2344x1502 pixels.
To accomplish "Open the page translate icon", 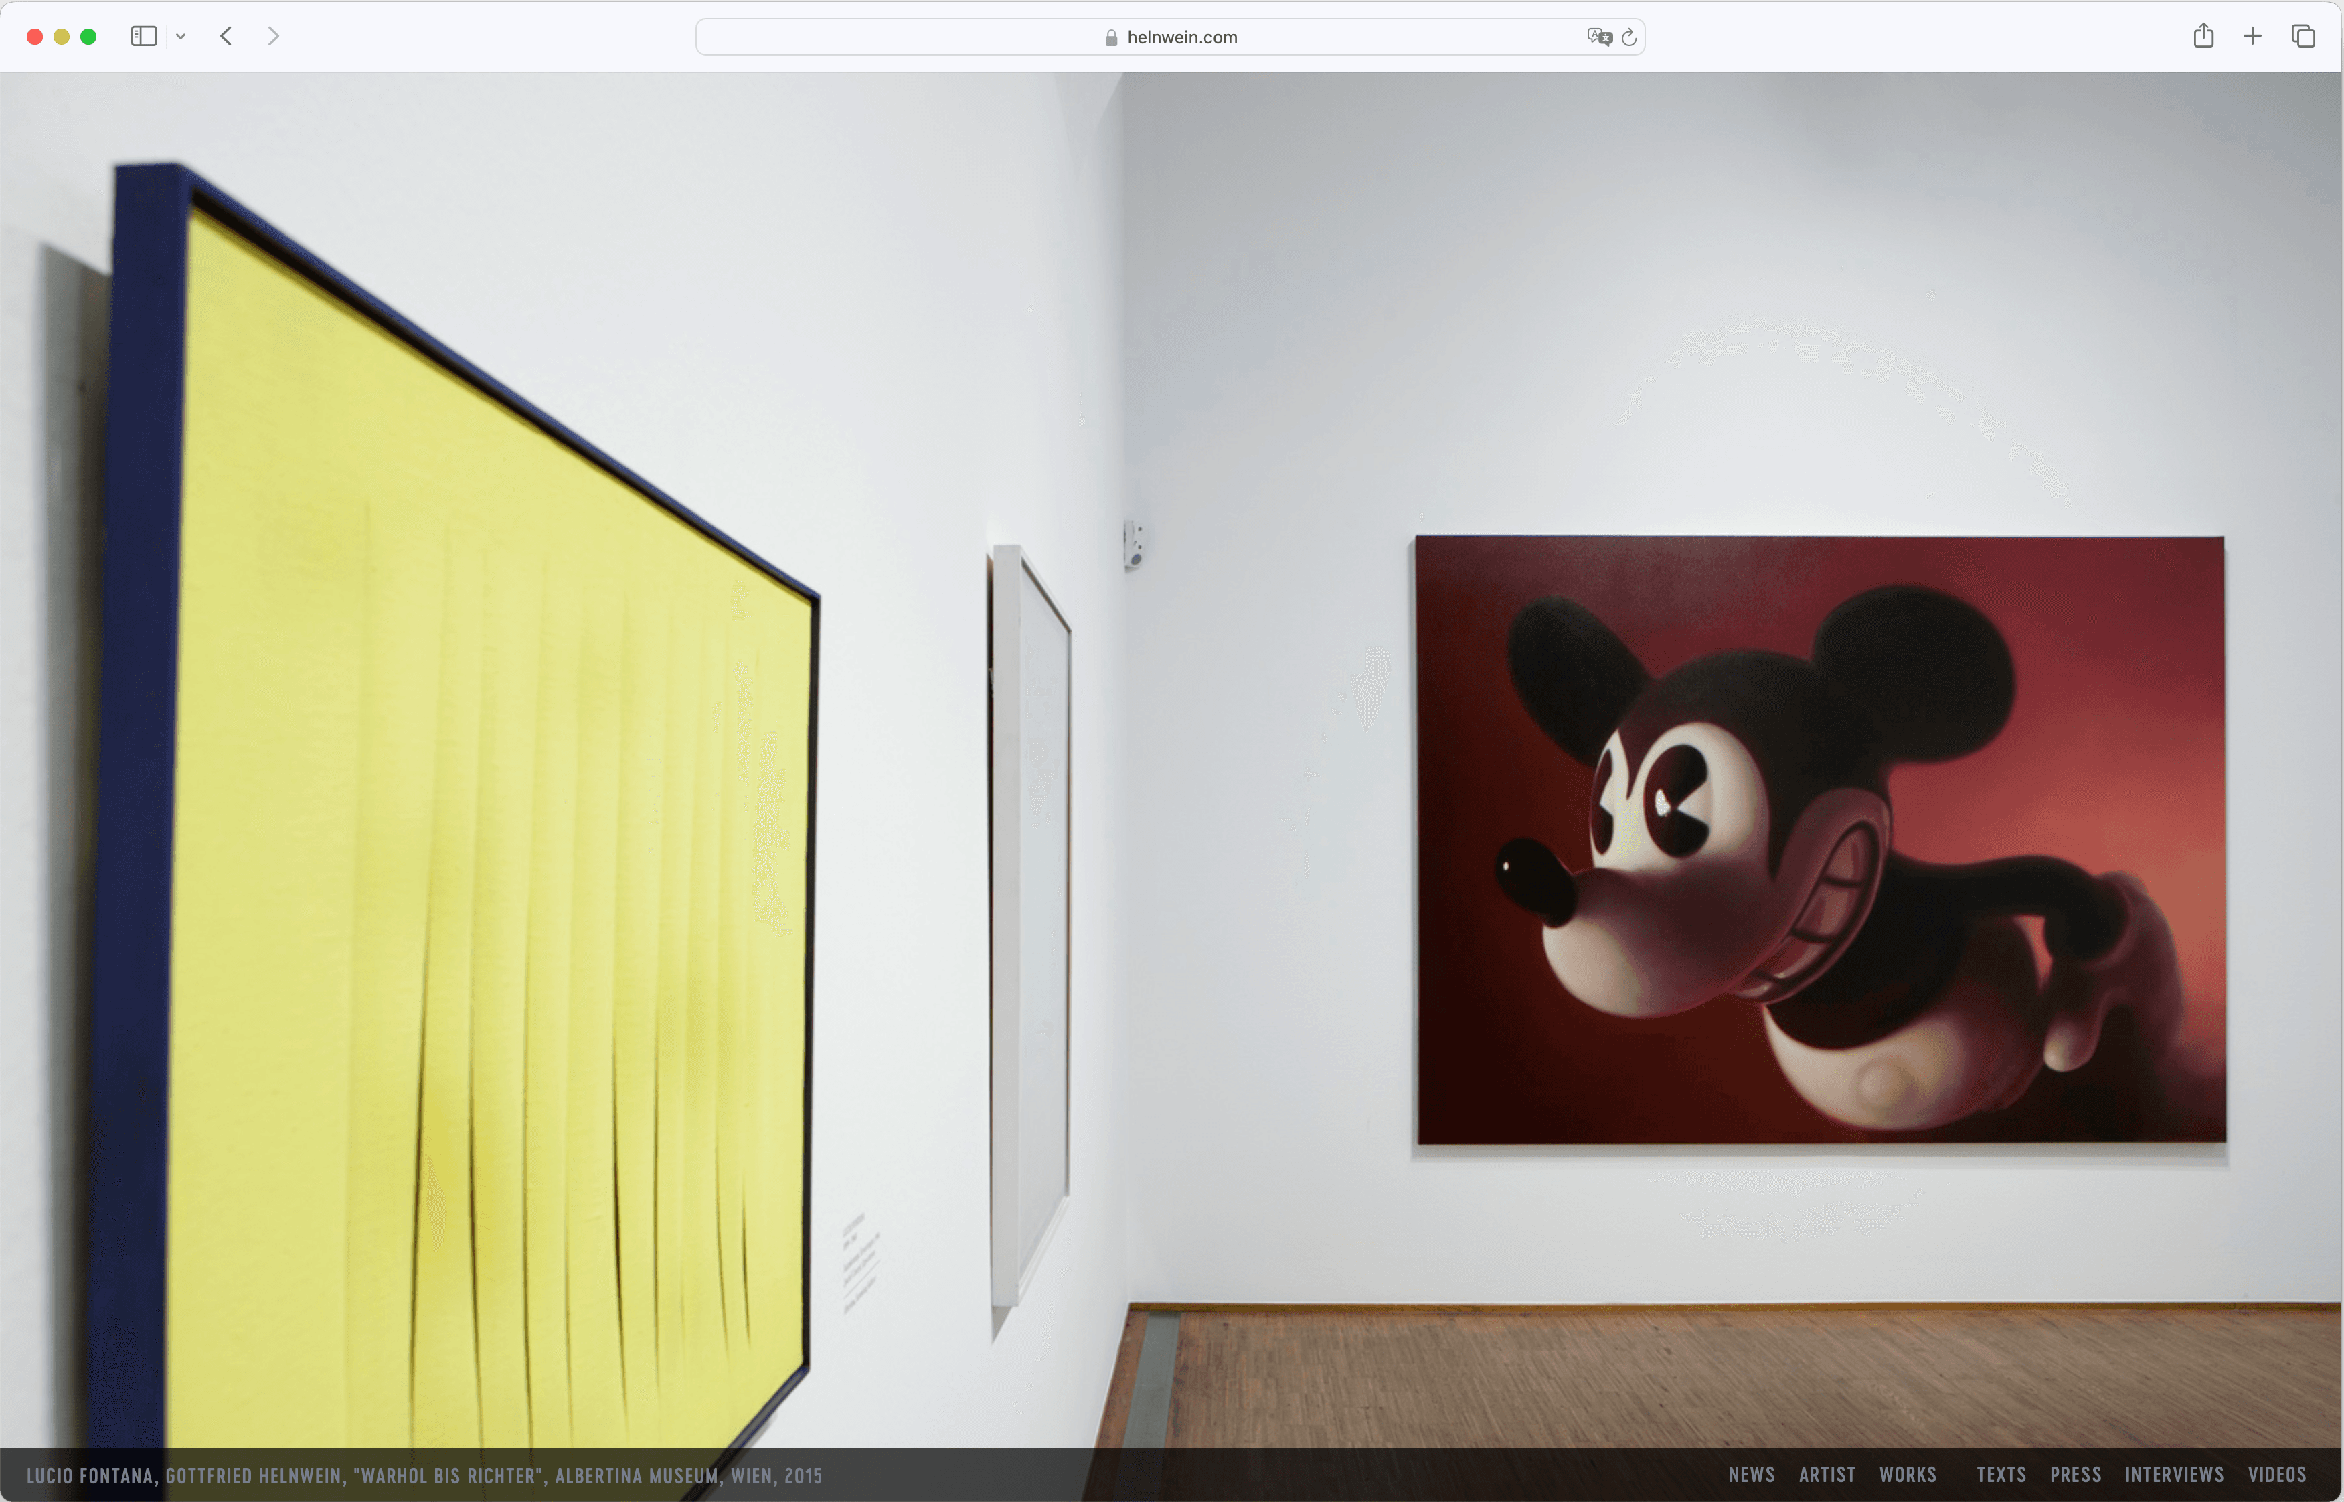I will coord(1599,37).
